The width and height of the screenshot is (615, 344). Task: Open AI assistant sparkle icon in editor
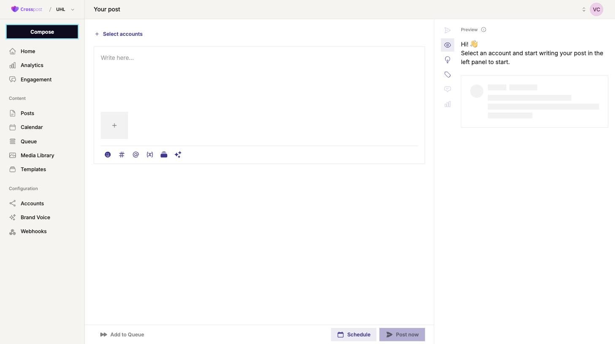178,155
